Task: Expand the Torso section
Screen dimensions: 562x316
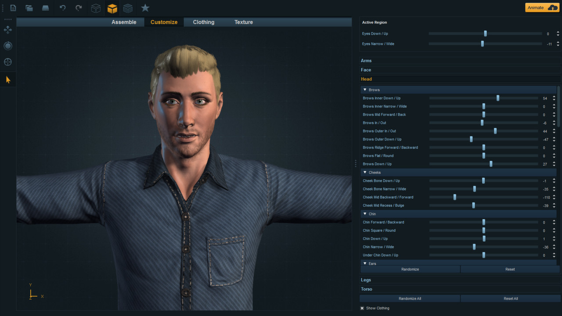Action: click(366, 289)
